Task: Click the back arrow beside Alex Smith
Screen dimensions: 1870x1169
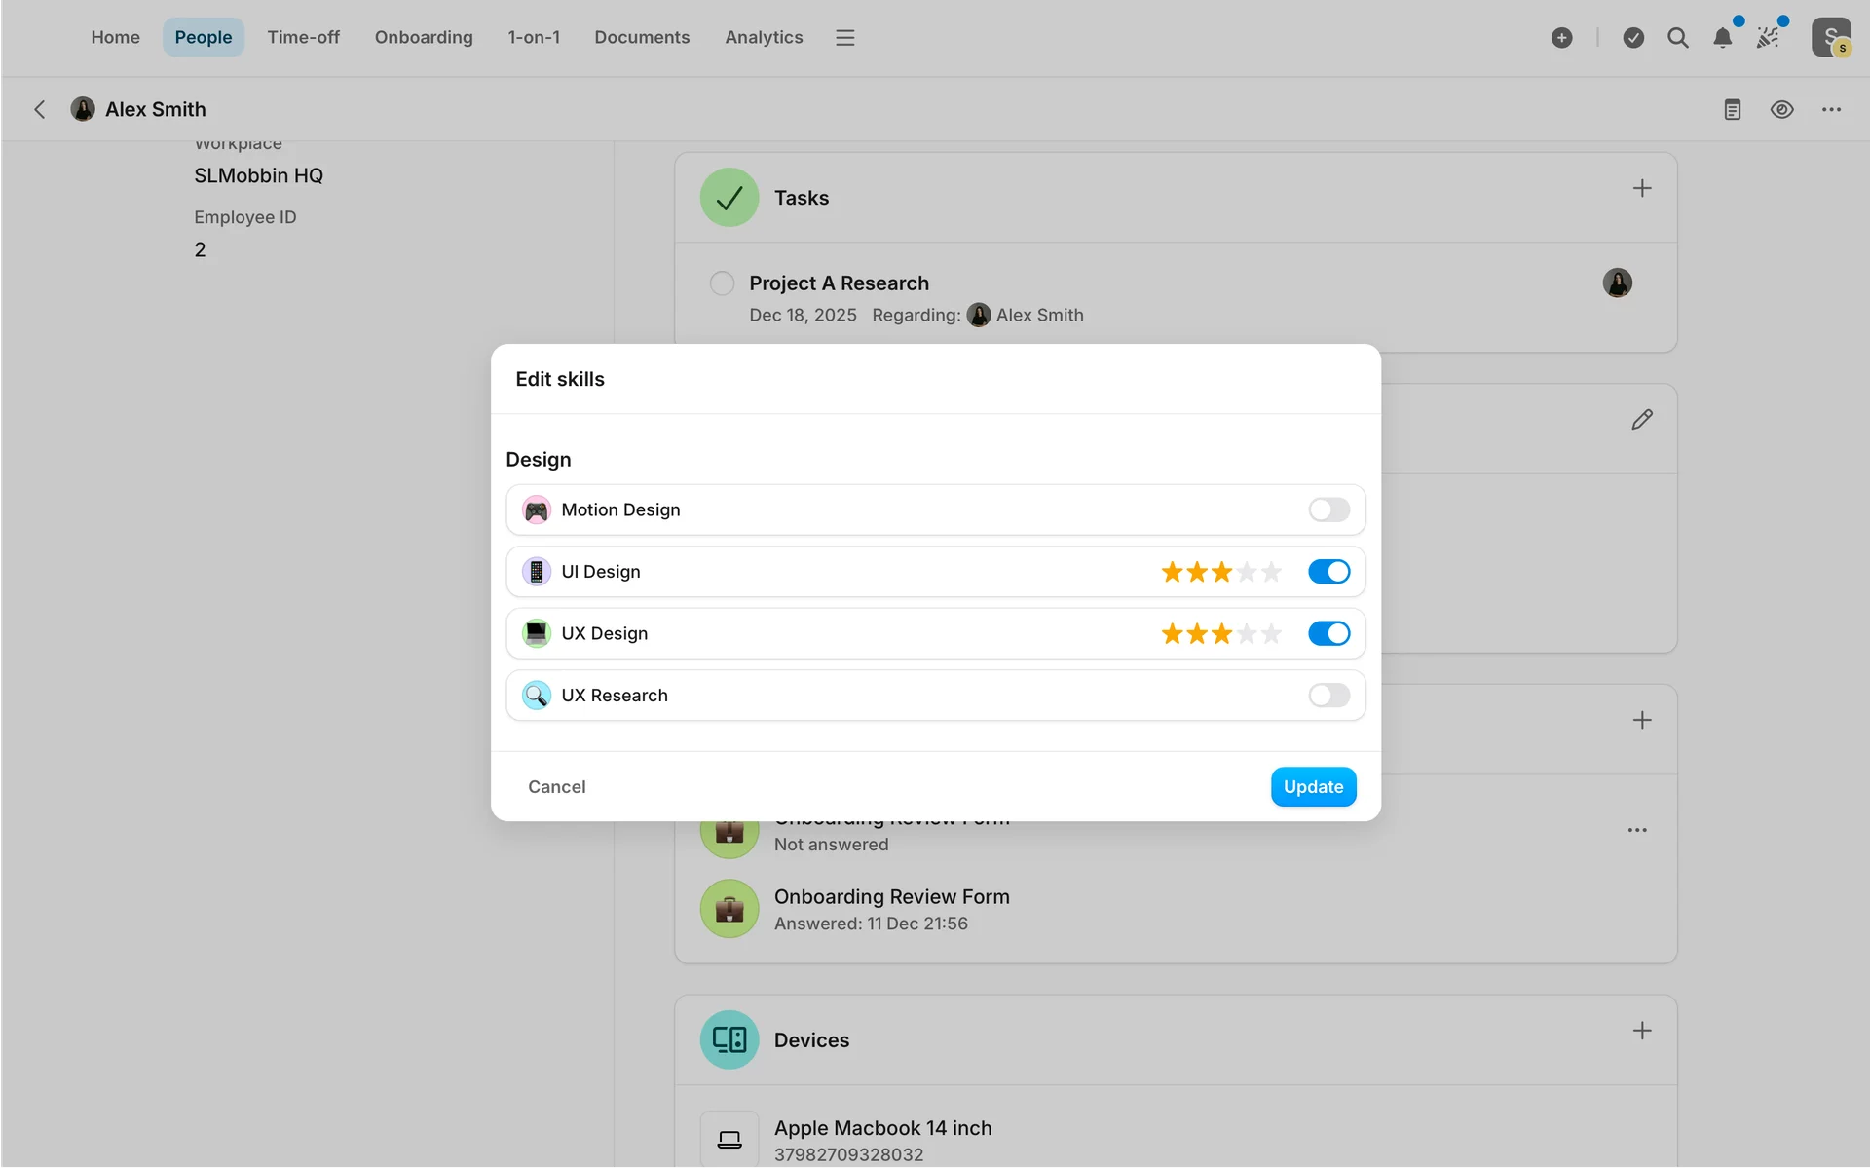Action: [x=40, y=109]
